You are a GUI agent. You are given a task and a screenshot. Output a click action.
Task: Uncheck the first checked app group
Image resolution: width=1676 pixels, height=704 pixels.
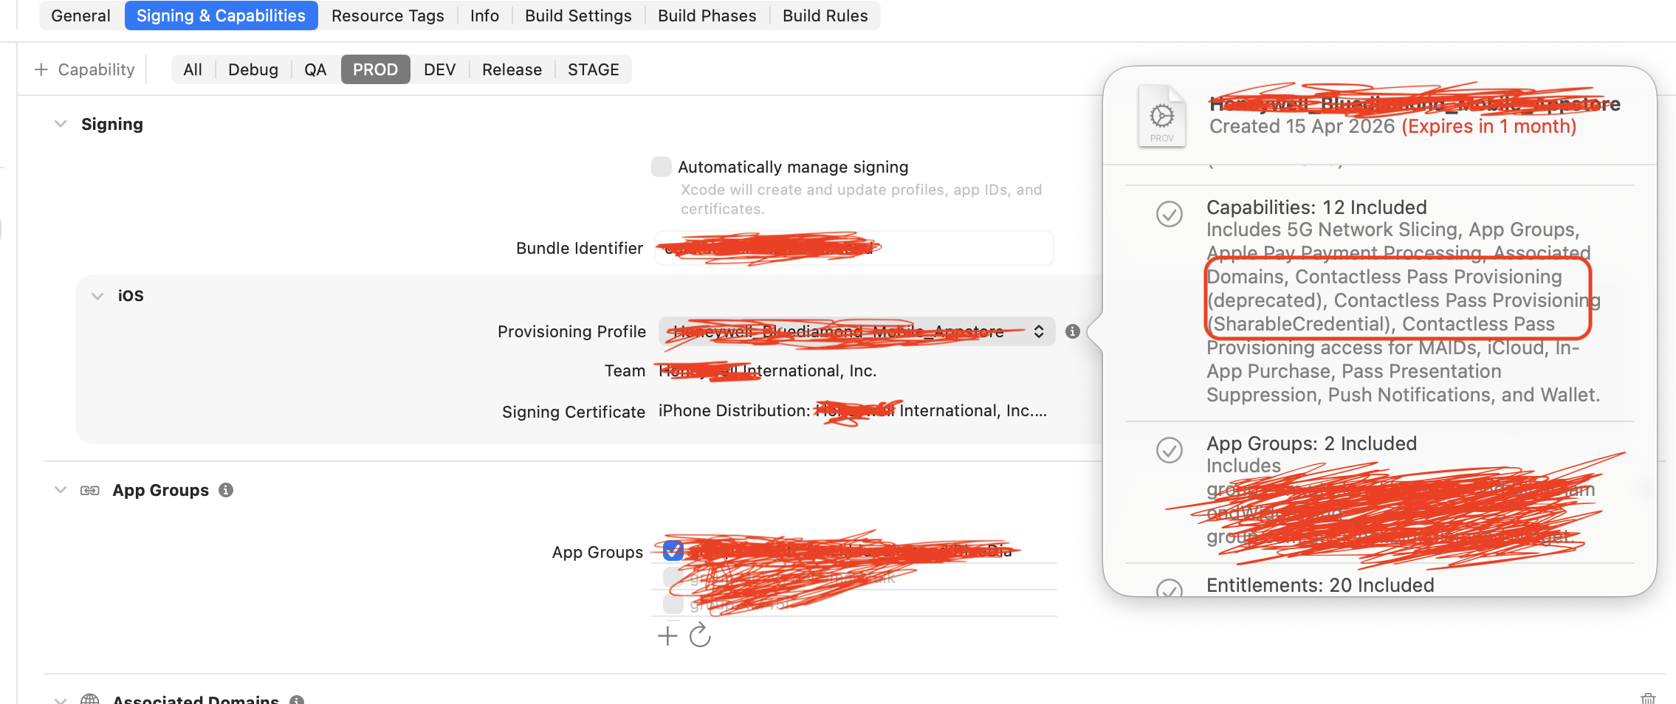point(673,551)
